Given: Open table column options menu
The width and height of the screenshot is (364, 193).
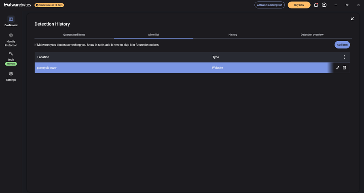Looking at the screenshot, I should point(345,57).
